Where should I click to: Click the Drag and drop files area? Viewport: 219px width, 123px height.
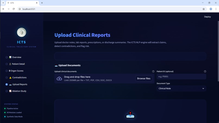[104, 78]
